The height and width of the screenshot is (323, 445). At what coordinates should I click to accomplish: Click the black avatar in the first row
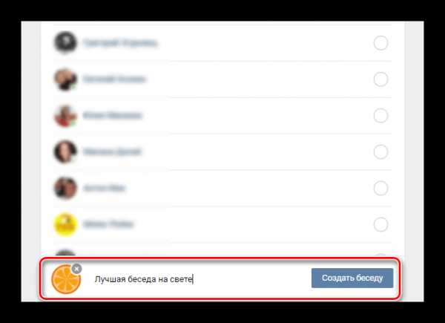tap(65, 42)
